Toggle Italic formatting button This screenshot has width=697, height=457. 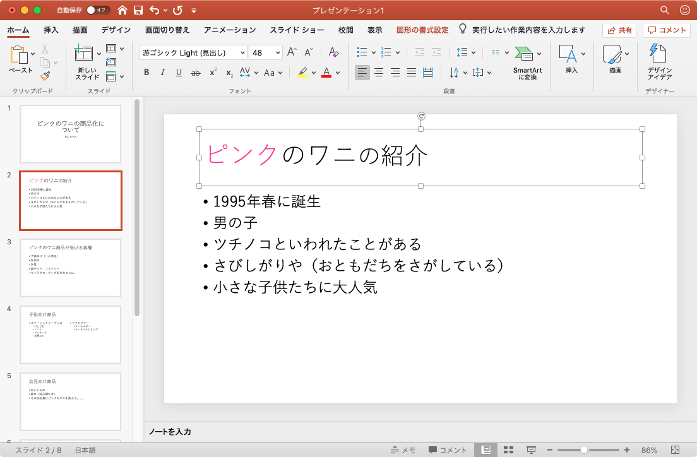[x=162, y=73]
